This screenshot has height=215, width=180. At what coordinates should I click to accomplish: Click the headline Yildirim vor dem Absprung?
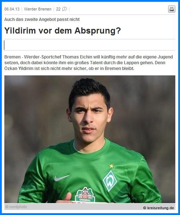(63, 31)
